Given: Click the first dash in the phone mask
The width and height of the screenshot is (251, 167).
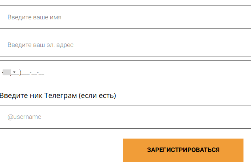Looking at the screenshot, I should (30, 73).
